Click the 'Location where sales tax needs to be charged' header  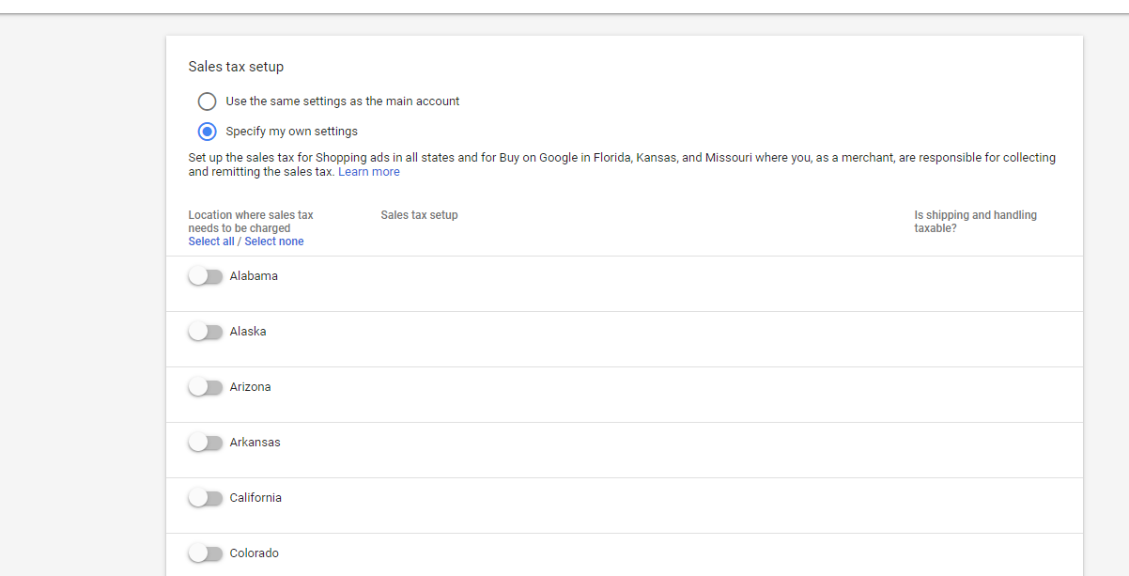[250, 222]
